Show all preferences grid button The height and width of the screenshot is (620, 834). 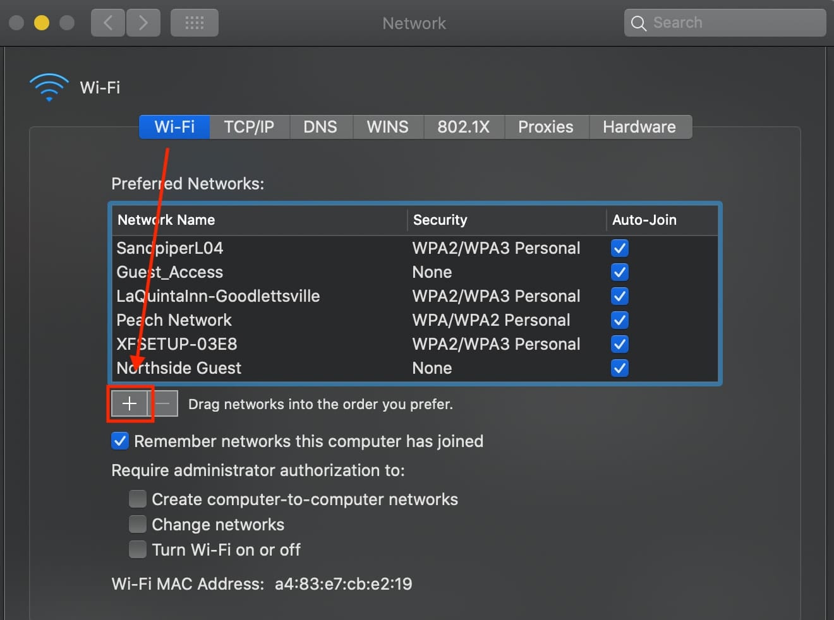195,23
